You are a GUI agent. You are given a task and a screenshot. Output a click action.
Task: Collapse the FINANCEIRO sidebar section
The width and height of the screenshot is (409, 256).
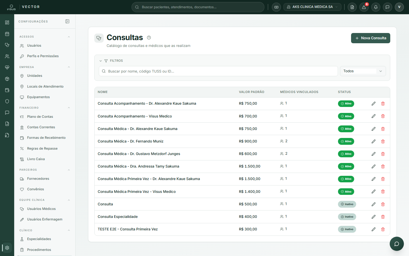69,108
